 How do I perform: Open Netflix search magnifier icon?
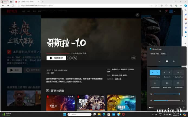[x=160, y=11]
